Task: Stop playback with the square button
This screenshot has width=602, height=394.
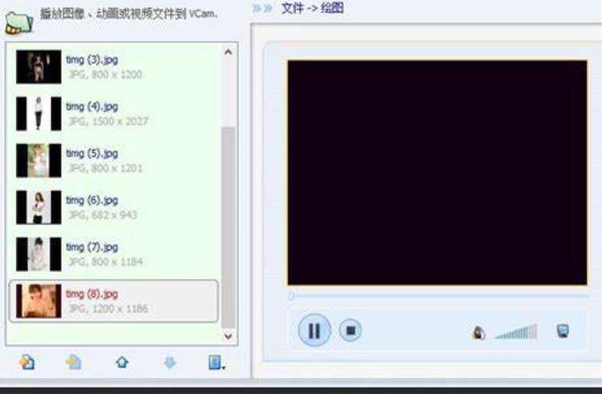Action: (350, 330)
